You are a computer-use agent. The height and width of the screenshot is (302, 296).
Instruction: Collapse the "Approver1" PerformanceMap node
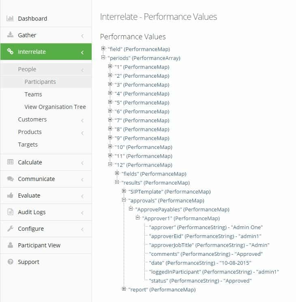(x=137, y=218)
